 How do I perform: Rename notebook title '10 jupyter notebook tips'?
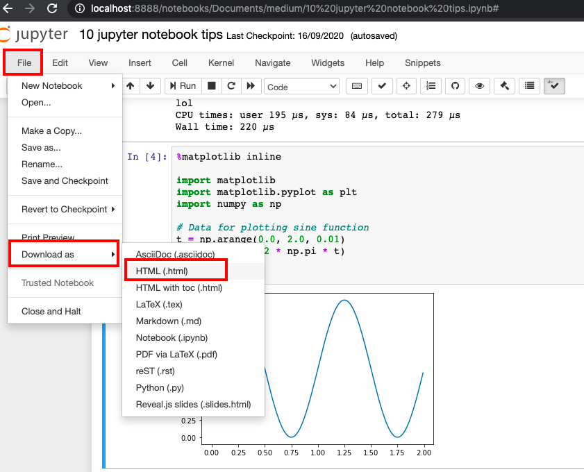tap(151, 35)
